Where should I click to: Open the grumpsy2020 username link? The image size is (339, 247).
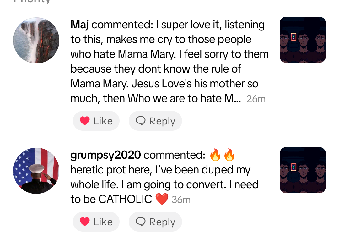(x=105, y=155)
